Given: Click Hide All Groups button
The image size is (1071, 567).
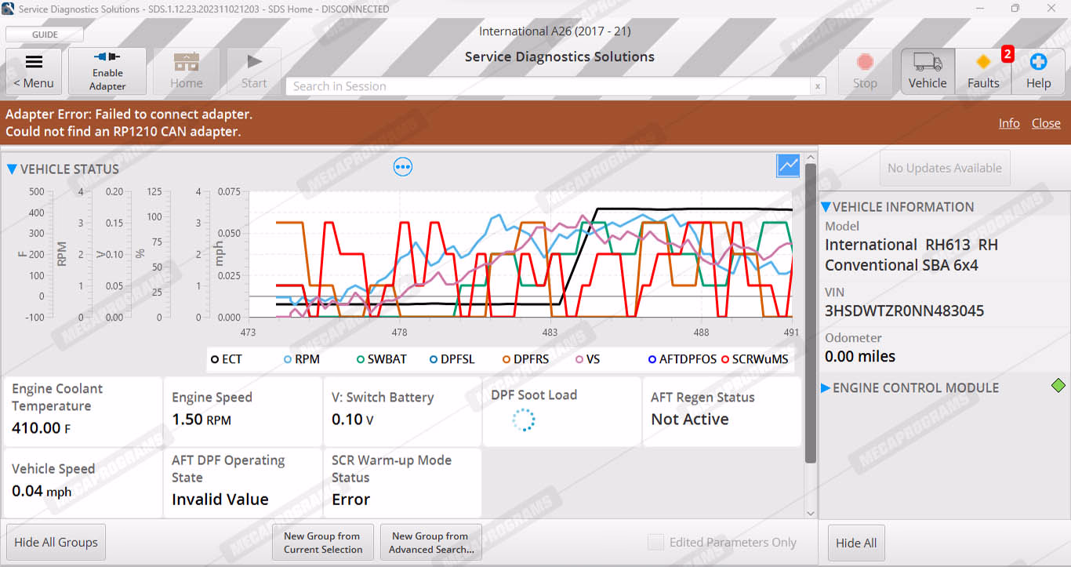Looking at the screenshot, I should (x=56, y=542).
